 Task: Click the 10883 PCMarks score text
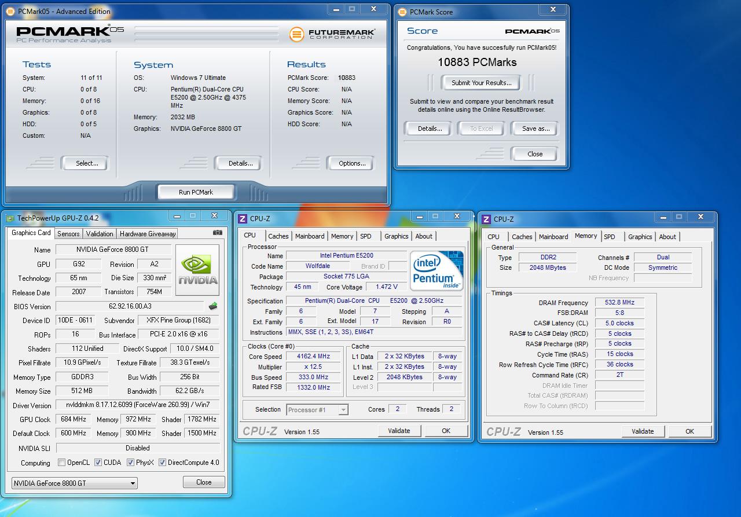(x=477, y=63)
